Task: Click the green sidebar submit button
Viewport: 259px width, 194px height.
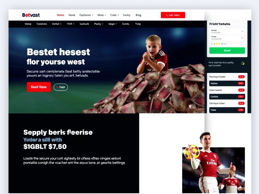Action: pyautogui.click(x=227, y=51)
